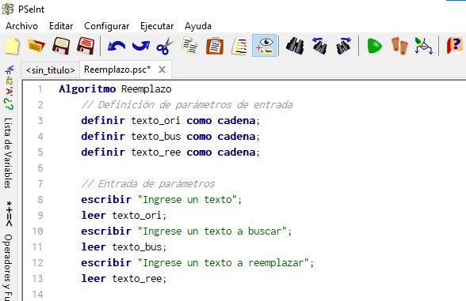Click the fix indentation notepad icon
The image size is (466, 301).
coord(239,46)
